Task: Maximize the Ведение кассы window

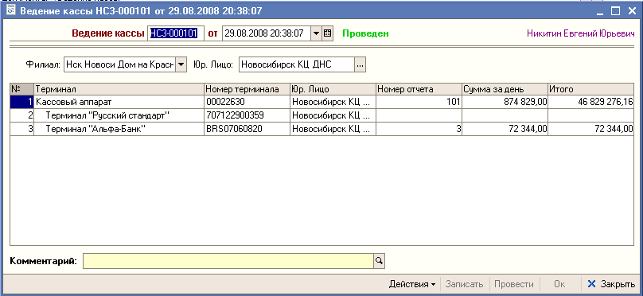Action: pyautogui.click(x=615, y=11)
